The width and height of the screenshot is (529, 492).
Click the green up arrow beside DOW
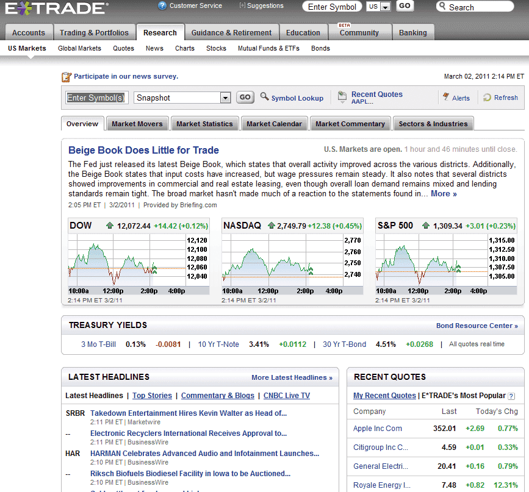click(x=110, y=226)
